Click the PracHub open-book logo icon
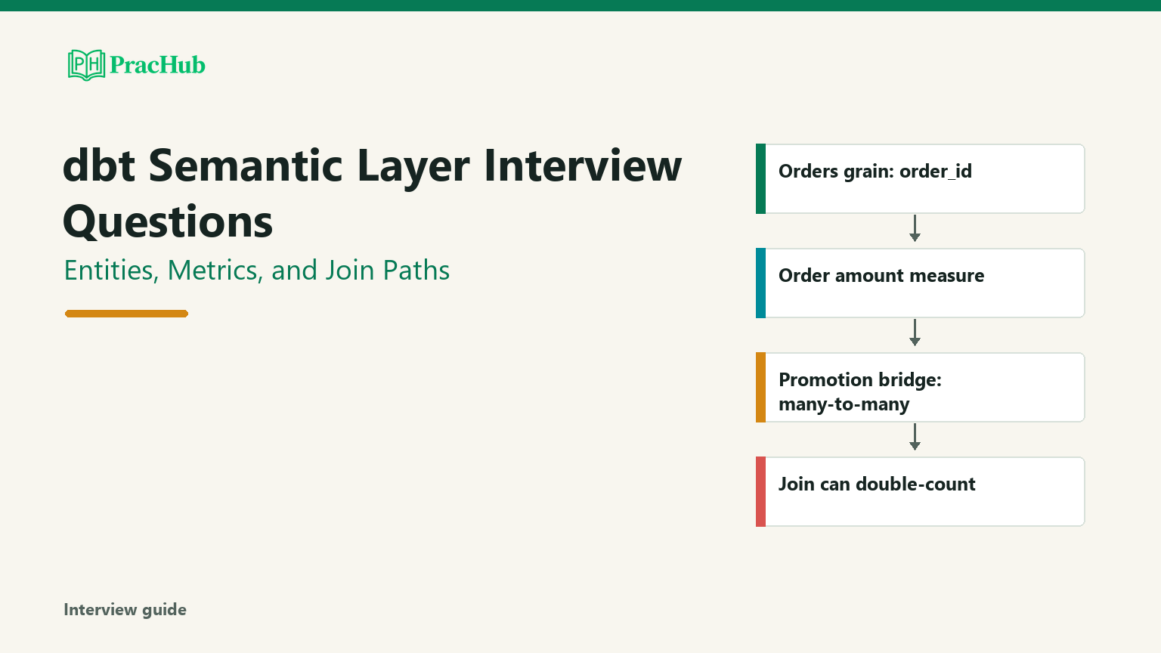Image resolution: width=1161 pixels, height=653 pixels. pos(86,65)
